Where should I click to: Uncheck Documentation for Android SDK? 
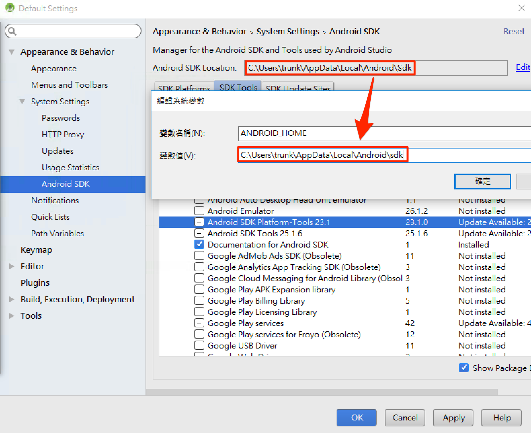199,244
